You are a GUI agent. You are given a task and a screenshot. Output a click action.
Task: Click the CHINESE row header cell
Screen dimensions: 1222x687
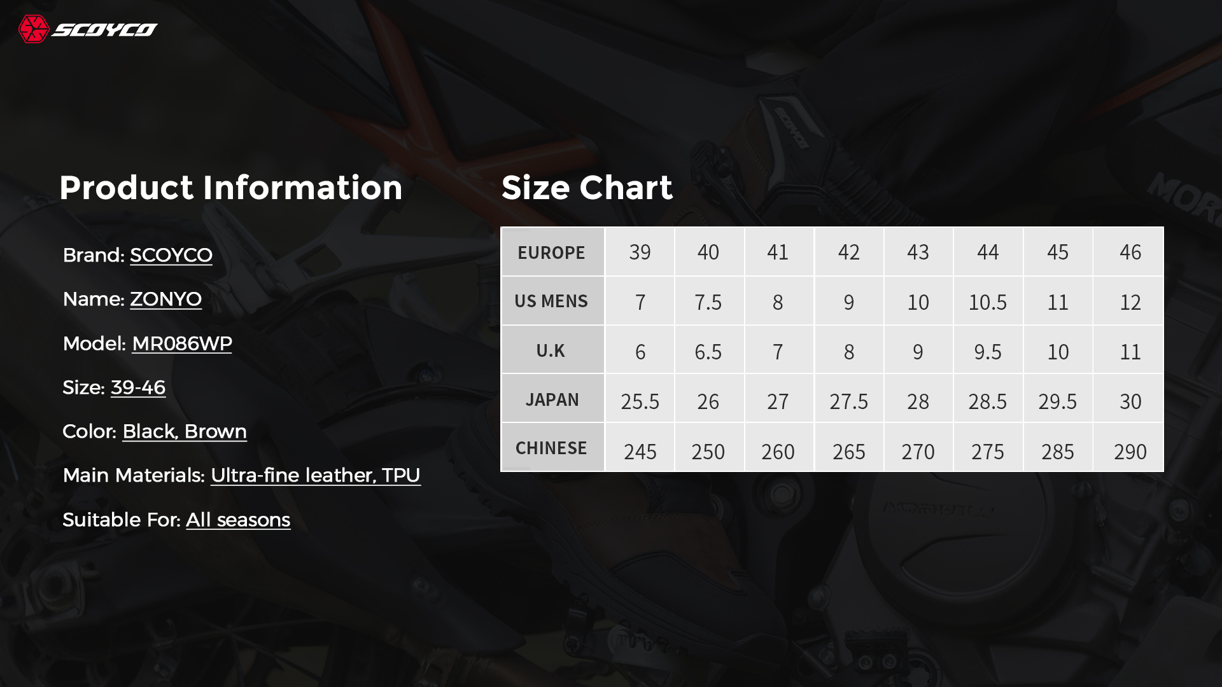click(552, 448)
